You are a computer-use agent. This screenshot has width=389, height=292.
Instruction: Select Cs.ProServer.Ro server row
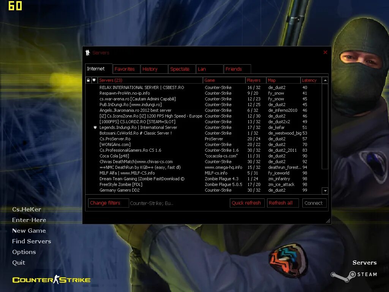pos(204,139)
